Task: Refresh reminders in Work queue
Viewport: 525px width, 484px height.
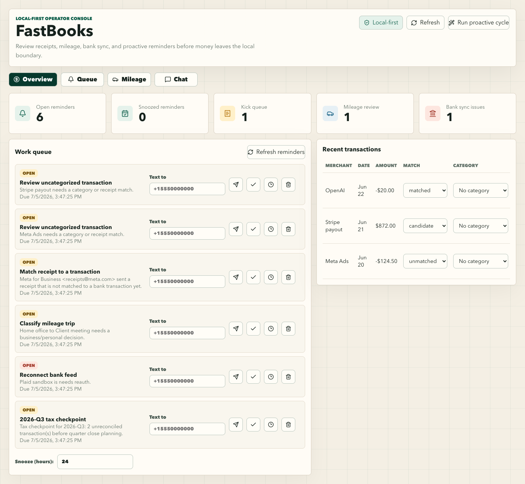Action: pos(276,152)
